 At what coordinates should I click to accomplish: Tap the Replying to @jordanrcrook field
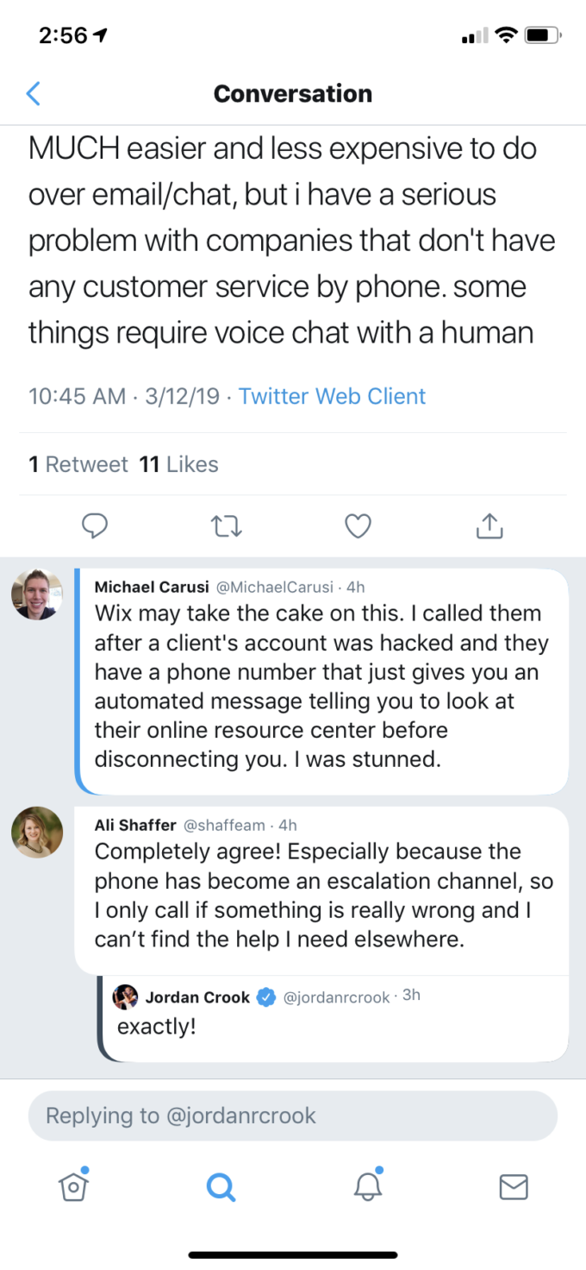tap(293, 1116)
